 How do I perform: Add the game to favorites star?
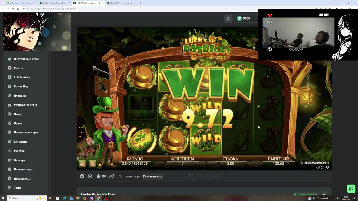98,176
